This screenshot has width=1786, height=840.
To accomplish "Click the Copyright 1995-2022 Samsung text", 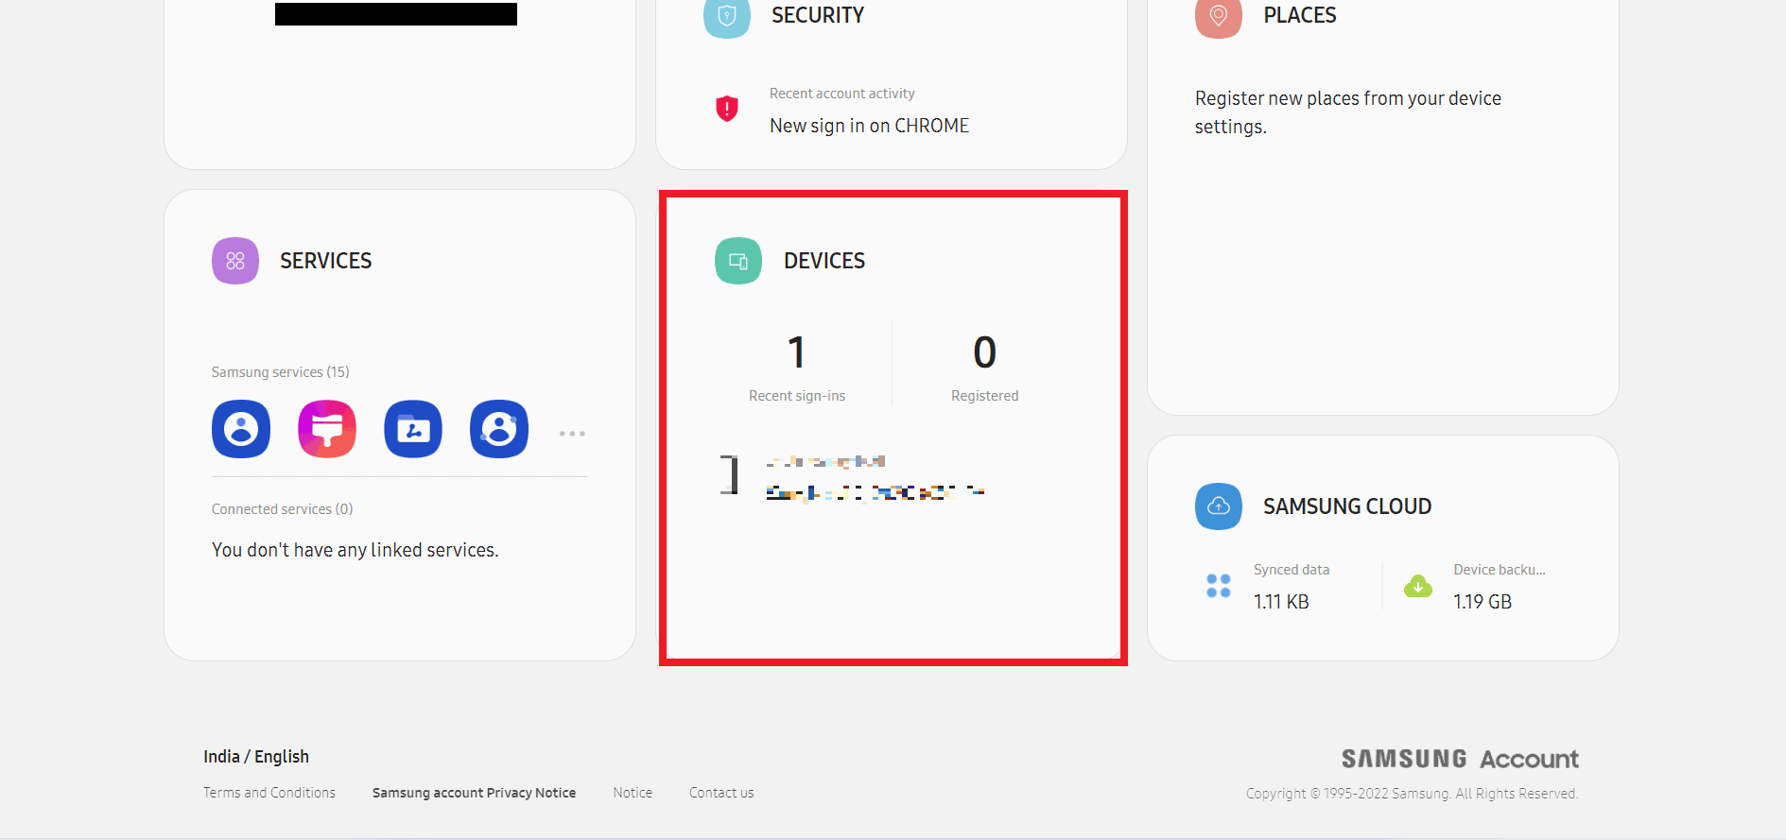I will (1412, 794).
